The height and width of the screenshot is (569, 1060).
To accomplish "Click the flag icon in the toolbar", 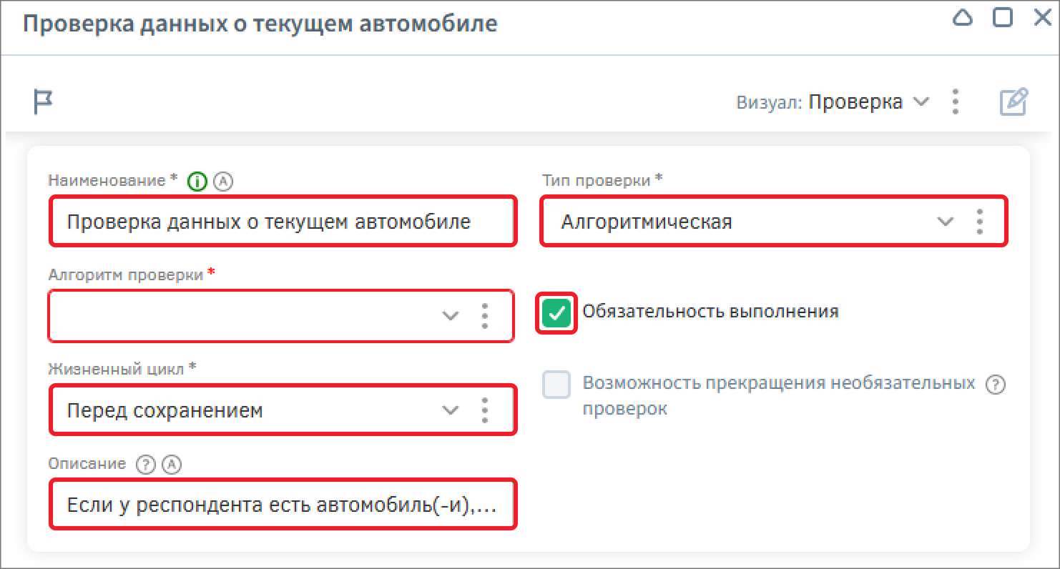I will (44, 102).
